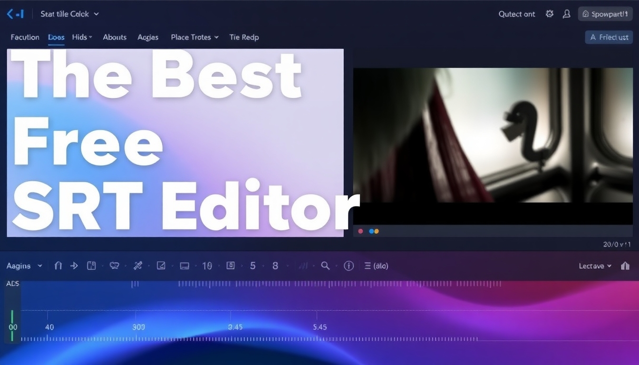This screenshot has height=365, width=639.
Task: Click the subtitle rectangle screen icon
Action: click(x=184, y=266)
